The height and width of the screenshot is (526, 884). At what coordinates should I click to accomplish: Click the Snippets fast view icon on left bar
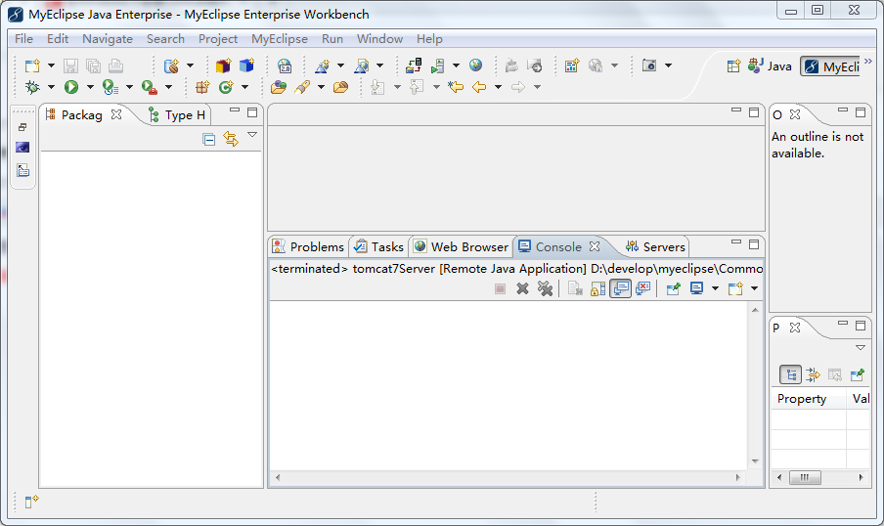pos(22,170)
